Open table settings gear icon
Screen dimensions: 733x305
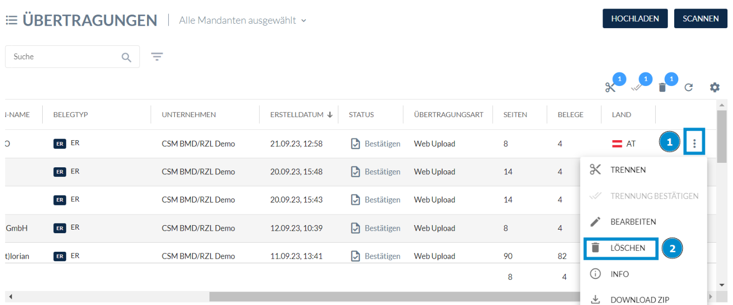(714, 87)
